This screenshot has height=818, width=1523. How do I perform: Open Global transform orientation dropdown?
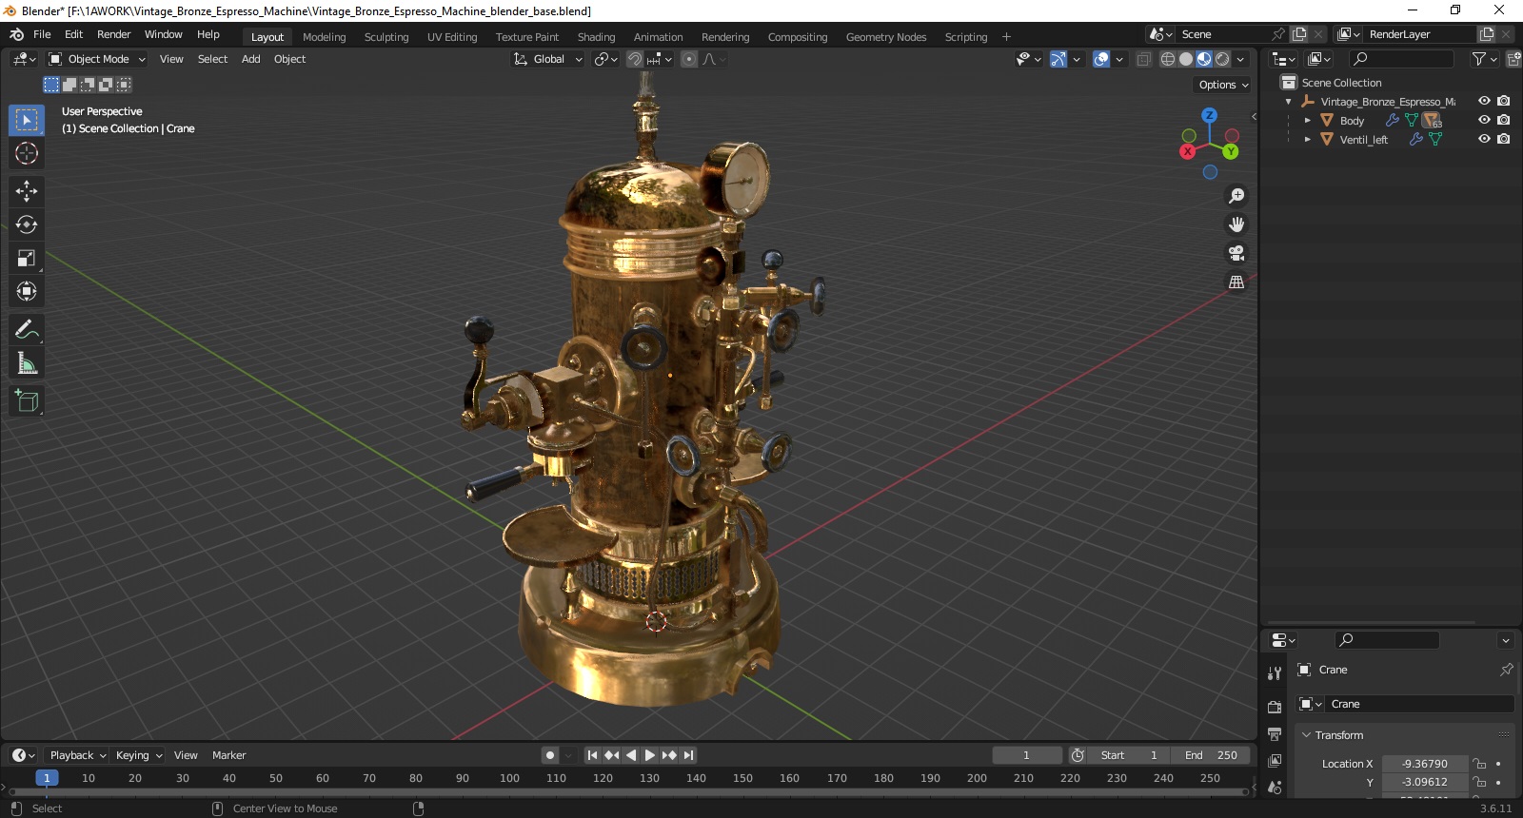tap(547, 59)
